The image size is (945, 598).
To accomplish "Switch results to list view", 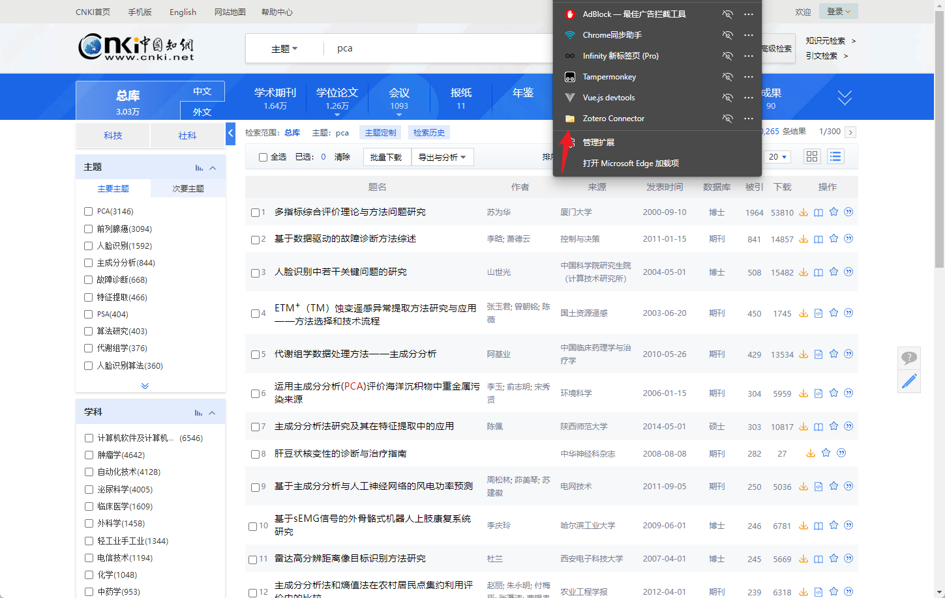I will (835, 156).
